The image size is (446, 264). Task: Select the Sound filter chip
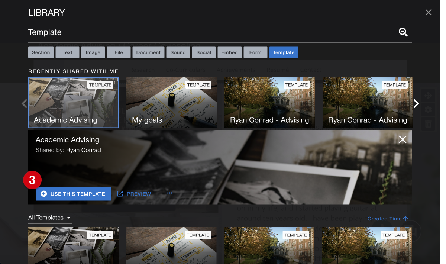tap(178, 52)
